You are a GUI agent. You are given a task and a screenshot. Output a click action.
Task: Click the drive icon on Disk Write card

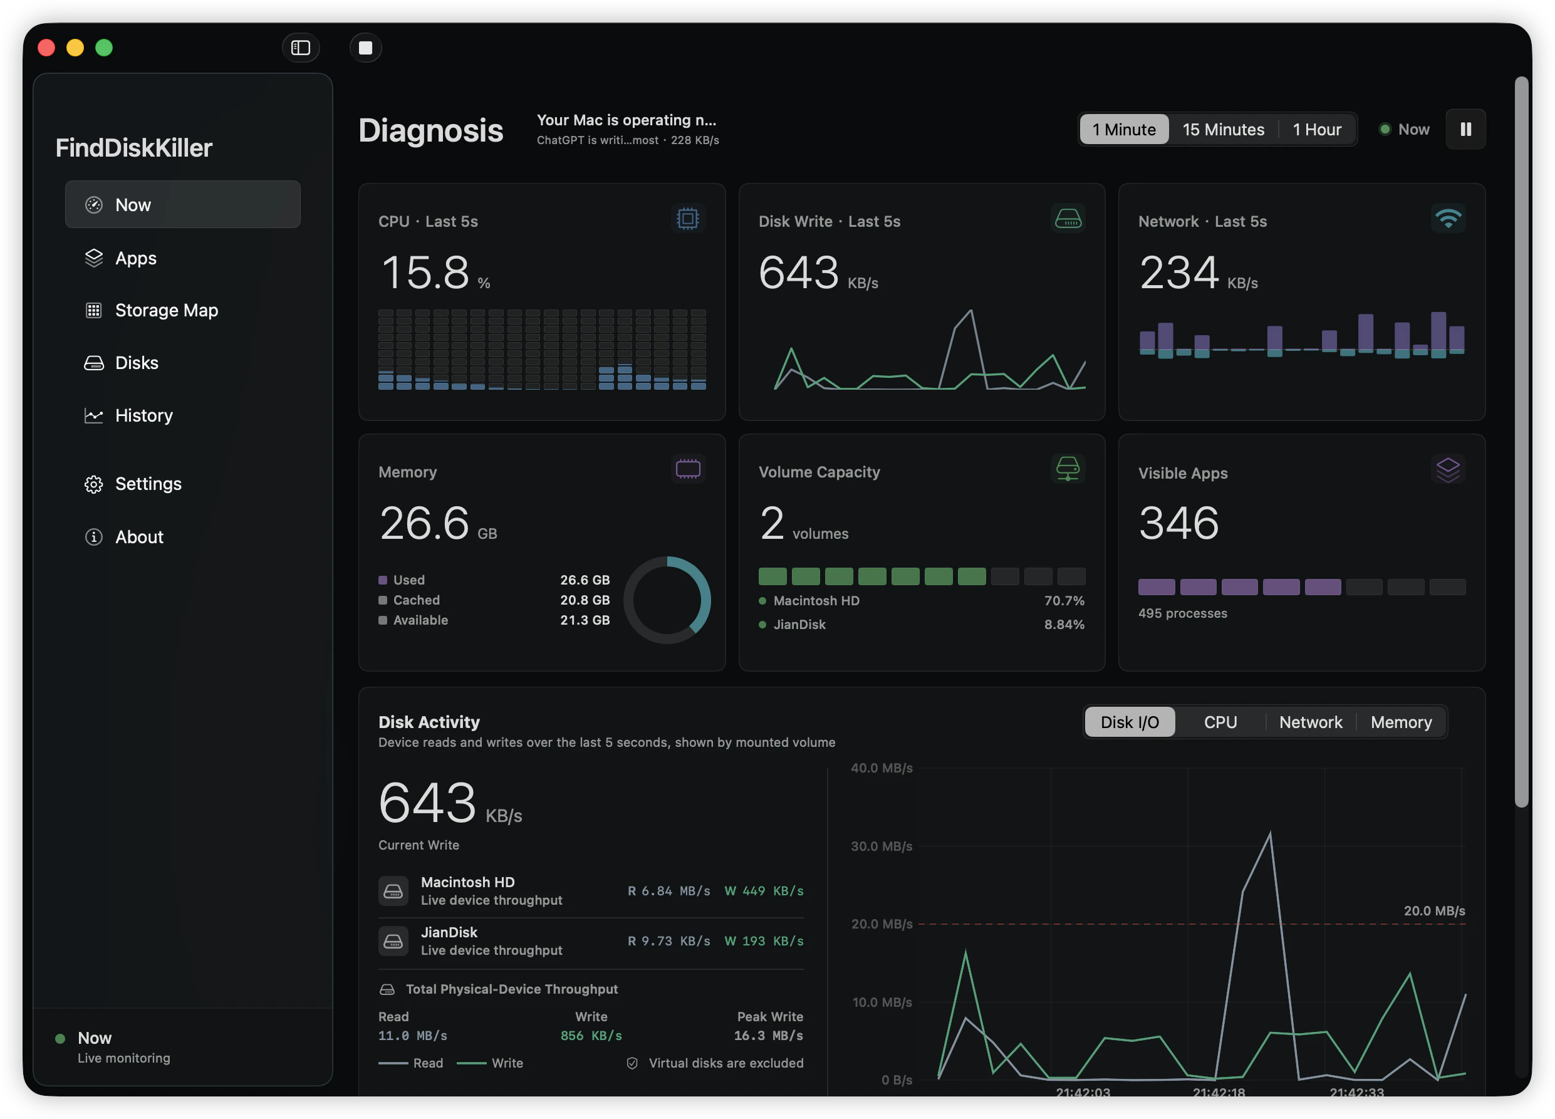(1068, 219)
